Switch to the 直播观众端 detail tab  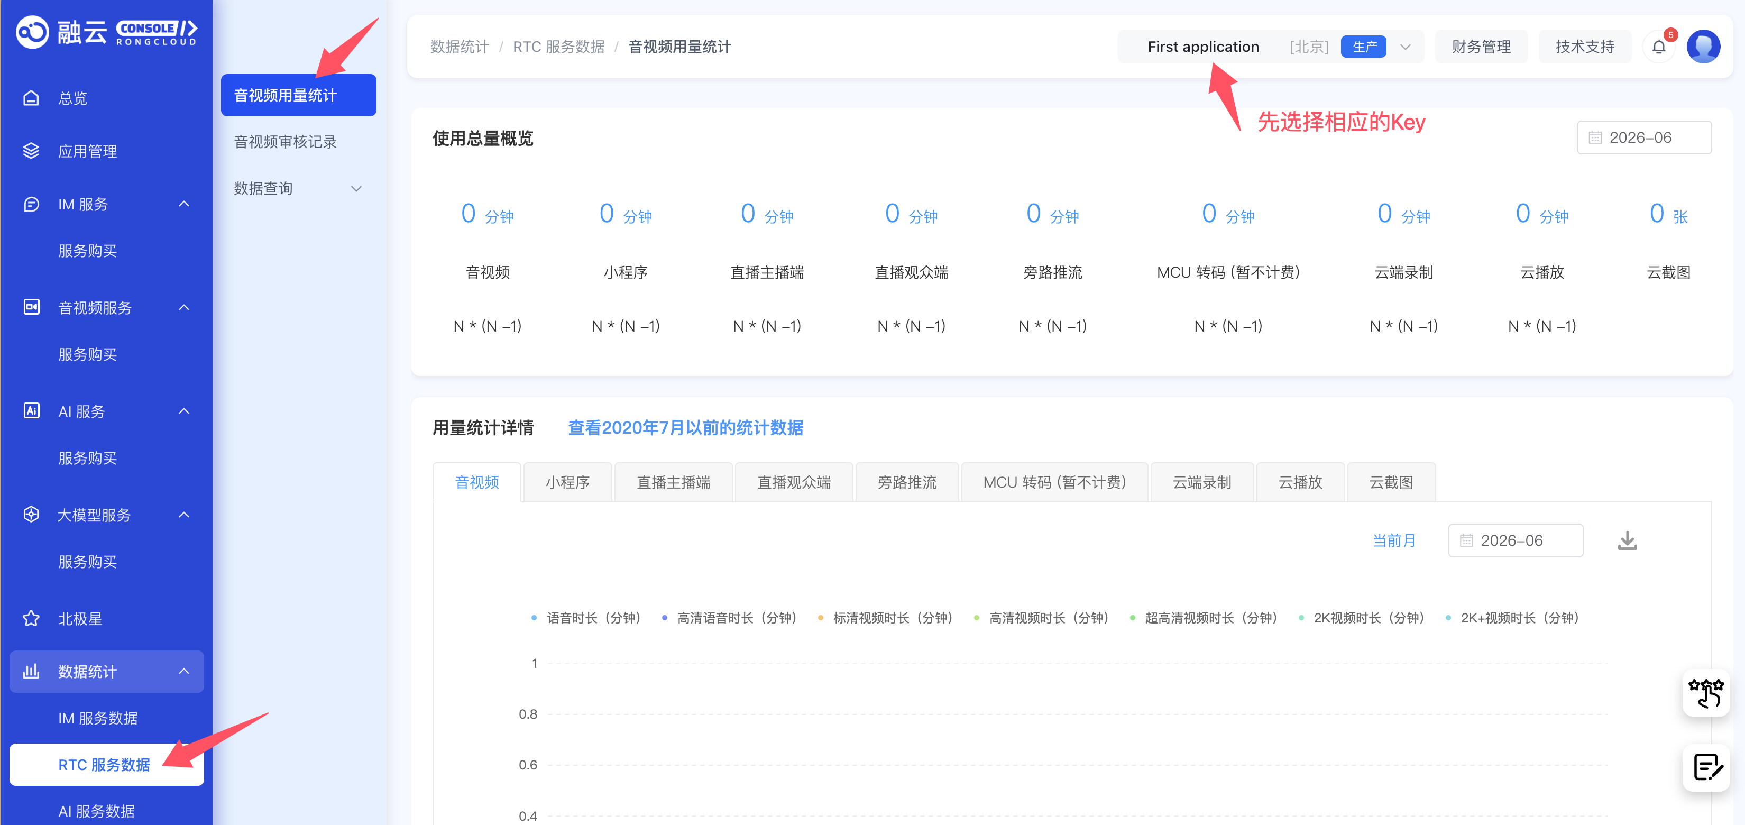point(794,482)
